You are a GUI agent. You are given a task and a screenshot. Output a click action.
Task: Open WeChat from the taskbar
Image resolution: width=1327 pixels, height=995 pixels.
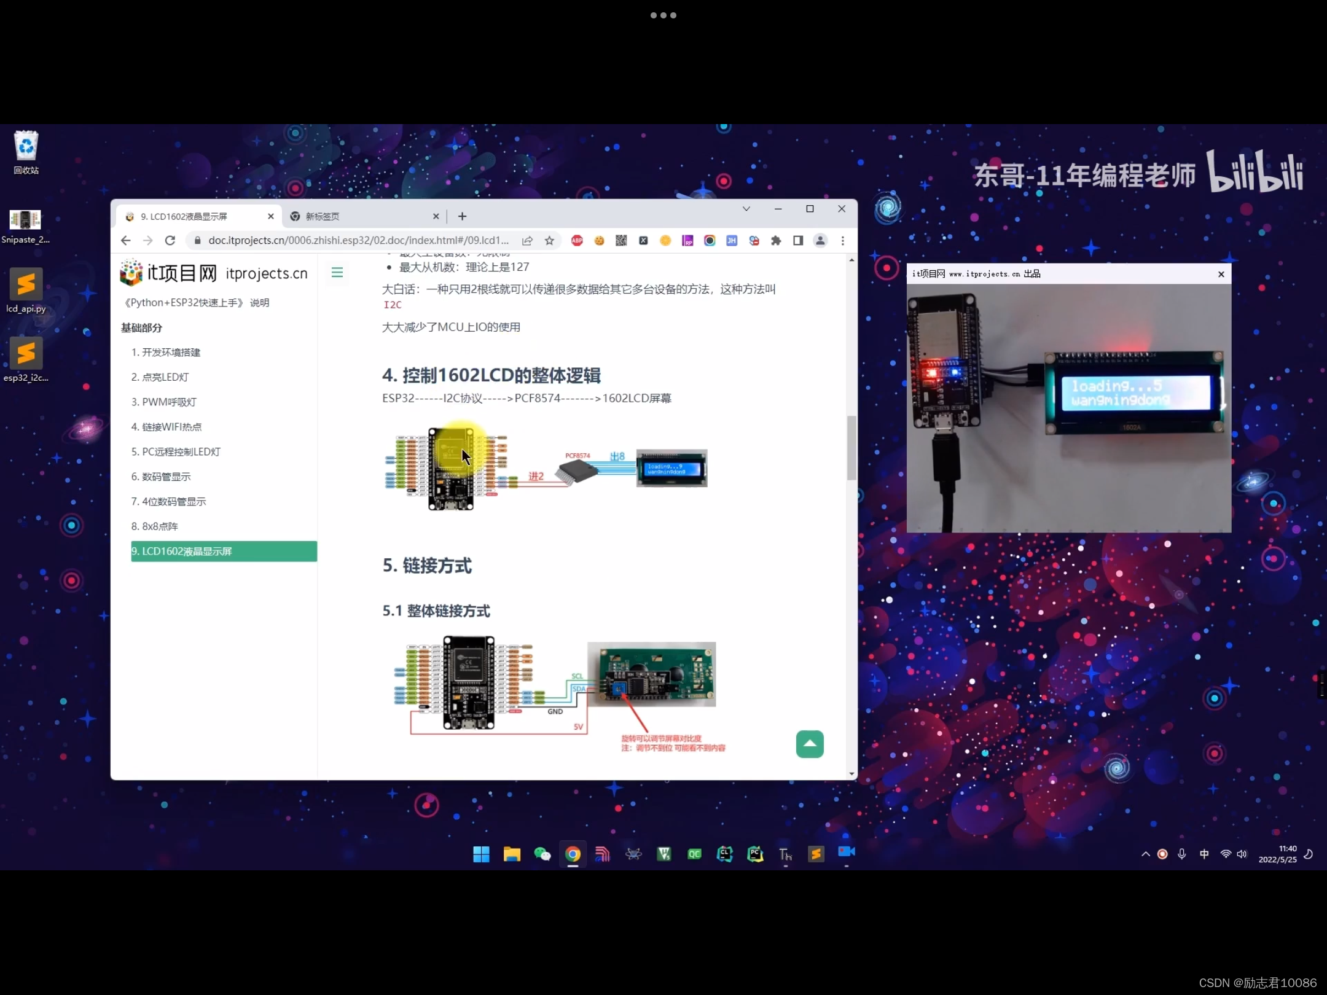coord(542,854)
